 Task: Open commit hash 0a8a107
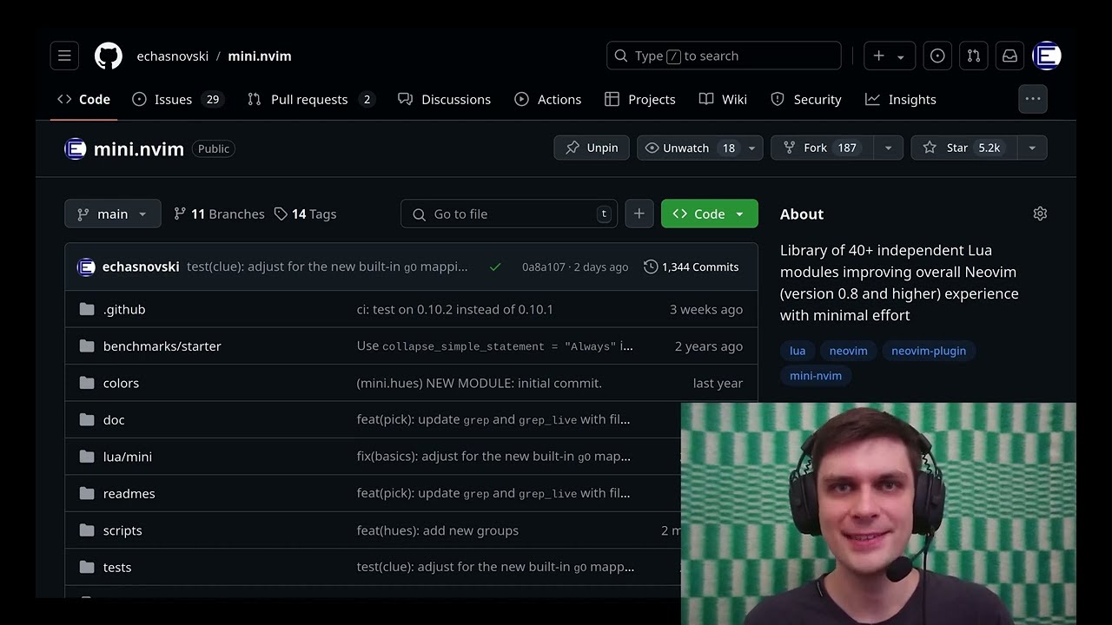coord(544,267)
